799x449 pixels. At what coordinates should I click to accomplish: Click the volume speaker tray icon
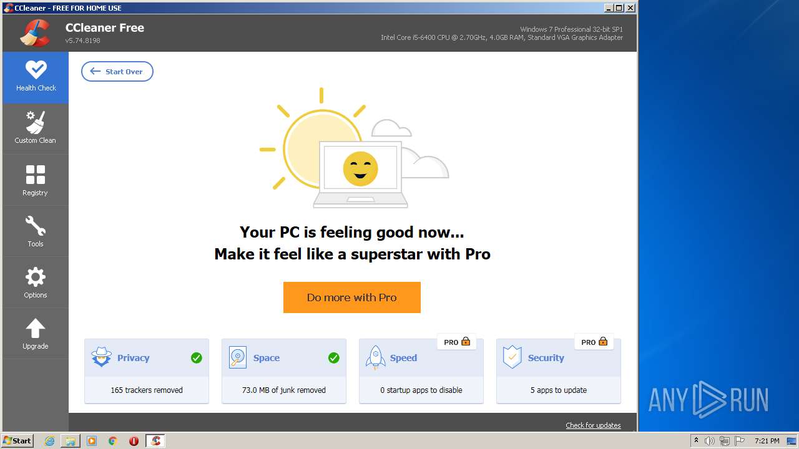(x=710, y=441)
